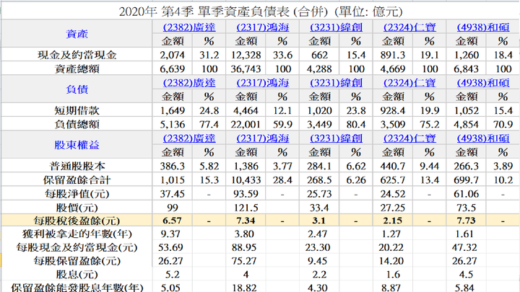Image resolution: width=520 pixels, height=292 pixels.
Task: Select cell with value 4,288
Action: 319,69
